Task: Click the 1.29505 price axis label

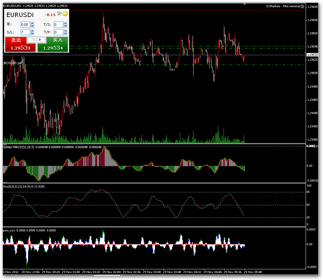Action: 313,73
